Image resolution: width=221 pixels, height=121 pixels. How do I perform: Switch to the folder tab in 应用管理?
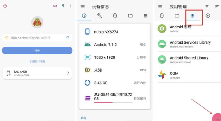point(177,15)
